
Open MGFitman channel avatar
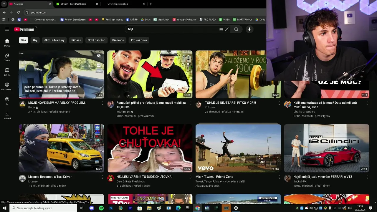[x=111, y=104]
